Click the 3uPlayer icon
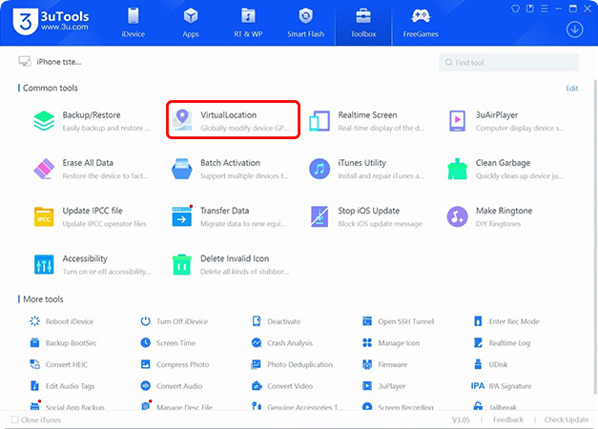 (367, 385)
